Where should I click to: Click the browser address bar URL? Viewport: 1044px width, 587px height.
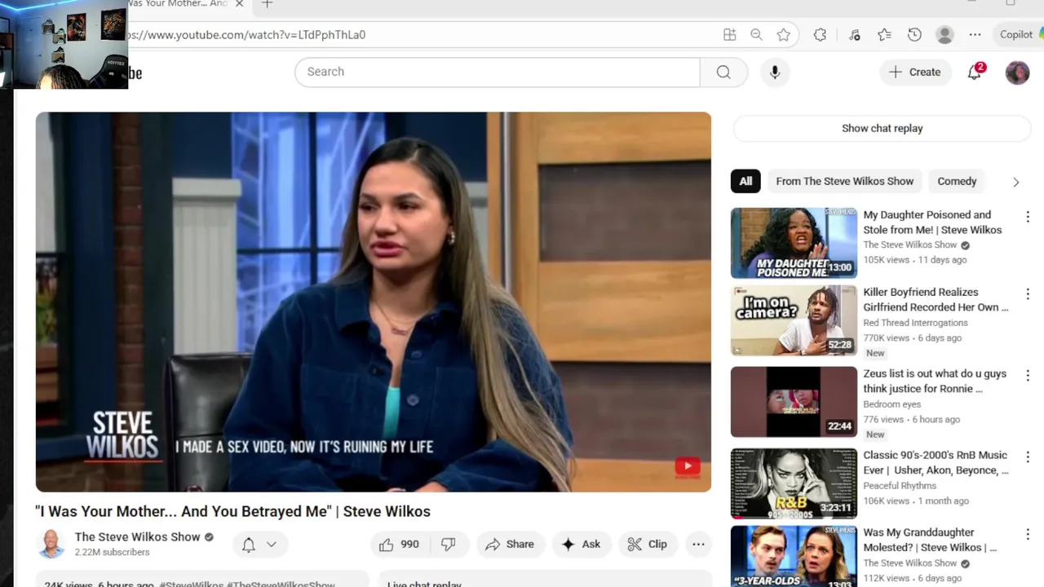tap(246, 34)
